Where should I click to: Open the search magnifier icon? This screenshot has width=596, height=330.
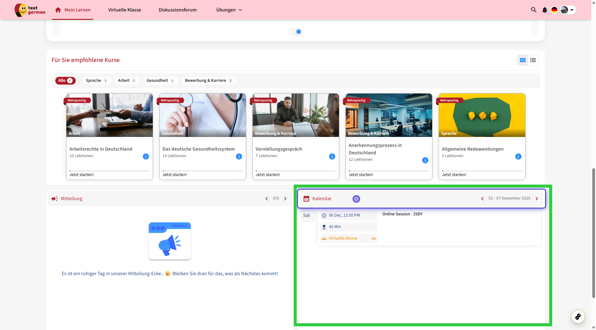tap(534, 10)
